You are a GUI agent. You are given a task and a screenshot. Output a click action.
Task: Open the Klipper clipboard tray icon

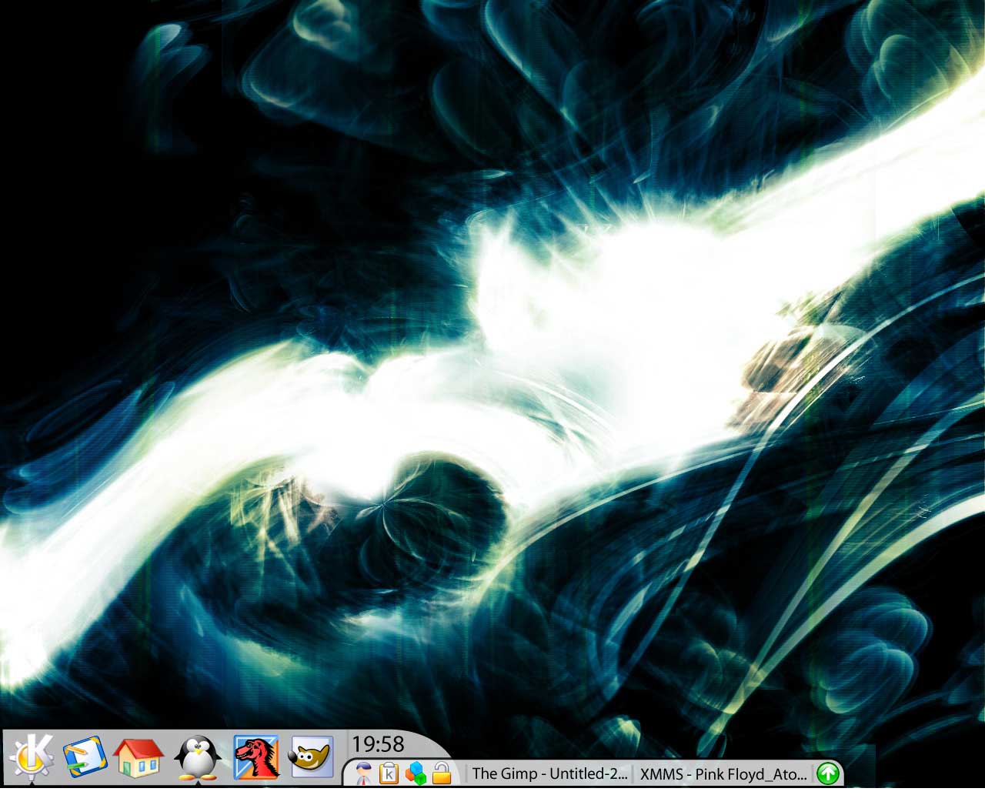pos(389,773)
